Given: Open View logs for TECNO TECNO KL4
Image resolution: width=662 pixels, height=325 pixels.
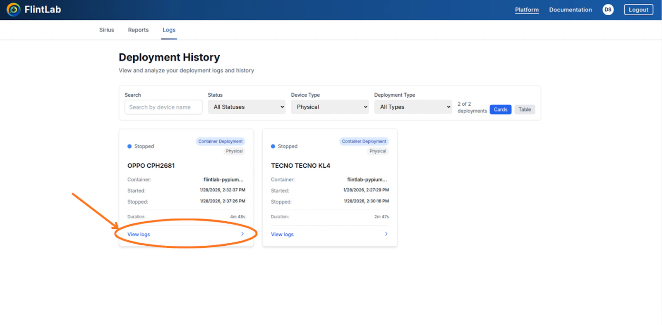Looking at the screenshot, I should pos(282,234).
